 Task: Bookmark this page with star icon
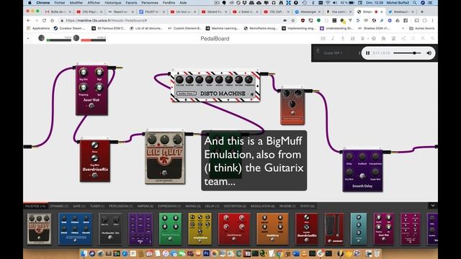[x=293, y=21]
